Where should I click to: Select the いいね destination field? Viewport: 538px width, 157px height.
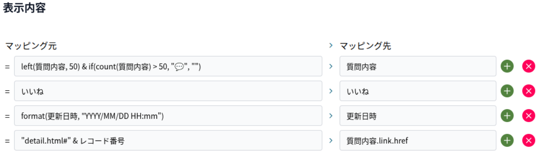click(418, 91)
